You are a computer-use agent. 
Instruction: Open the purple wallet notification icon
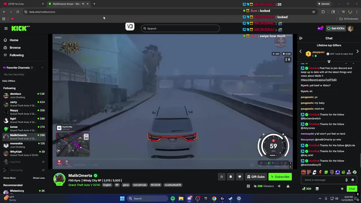click(320, 28)
